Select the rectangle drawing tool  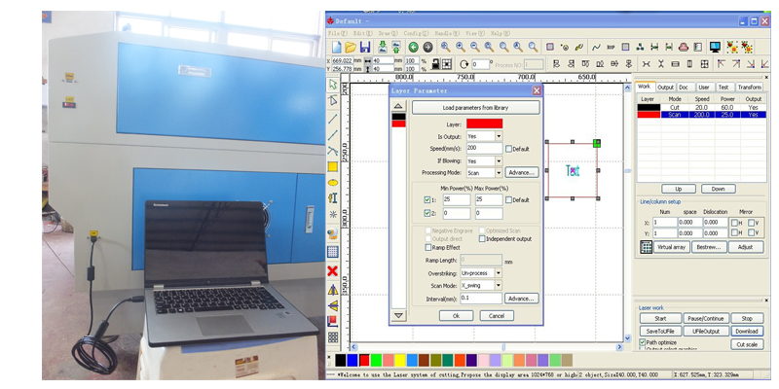[x=333, y=167]
